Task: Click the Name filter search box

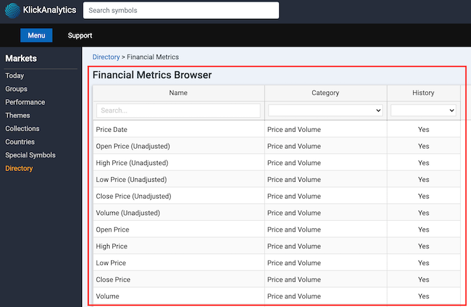Action: pyautogui.click(x=178, y=110)
